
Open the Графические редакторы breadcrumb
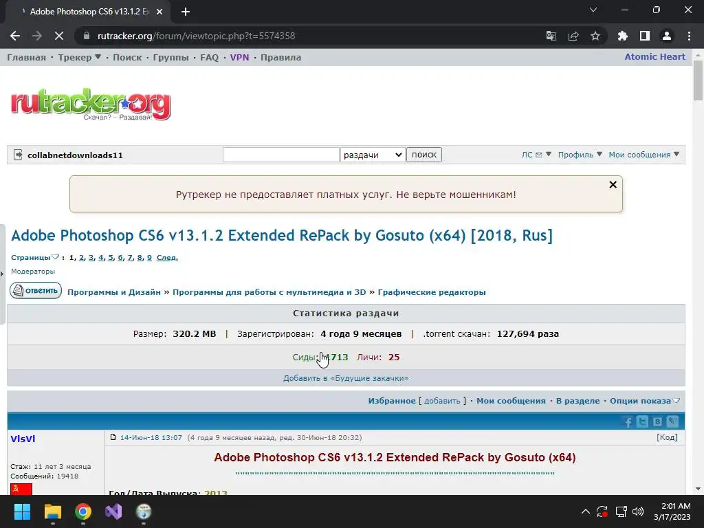(432, 292)
